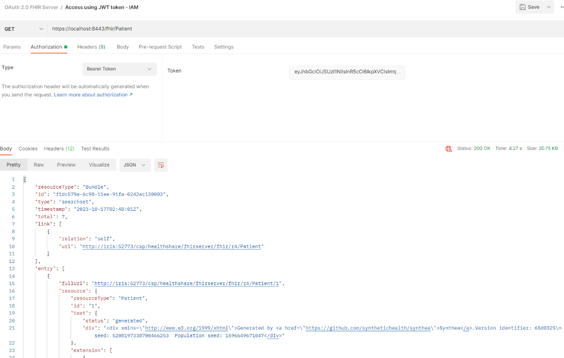This screenshot has width=564, height=358.
Task: Open the Test Results tab
Action: pos(95,149)
